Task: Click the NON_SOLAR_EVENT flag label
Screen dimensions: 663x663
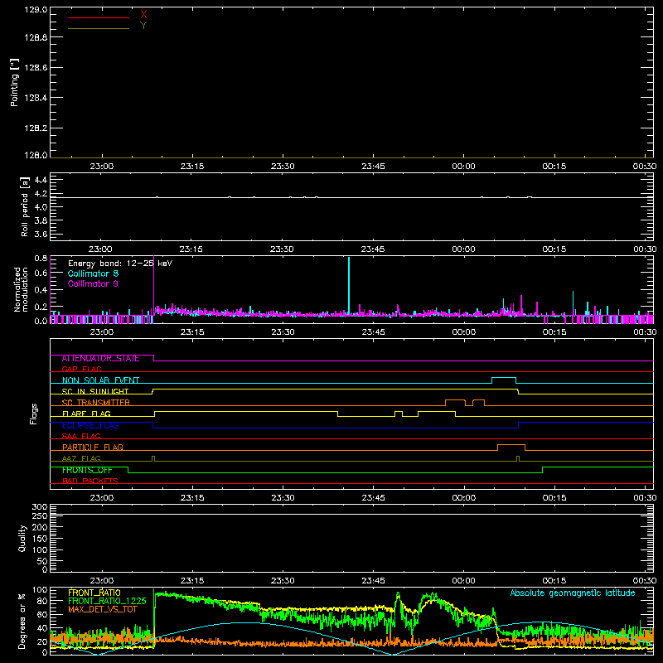Action: click(100, 380)
